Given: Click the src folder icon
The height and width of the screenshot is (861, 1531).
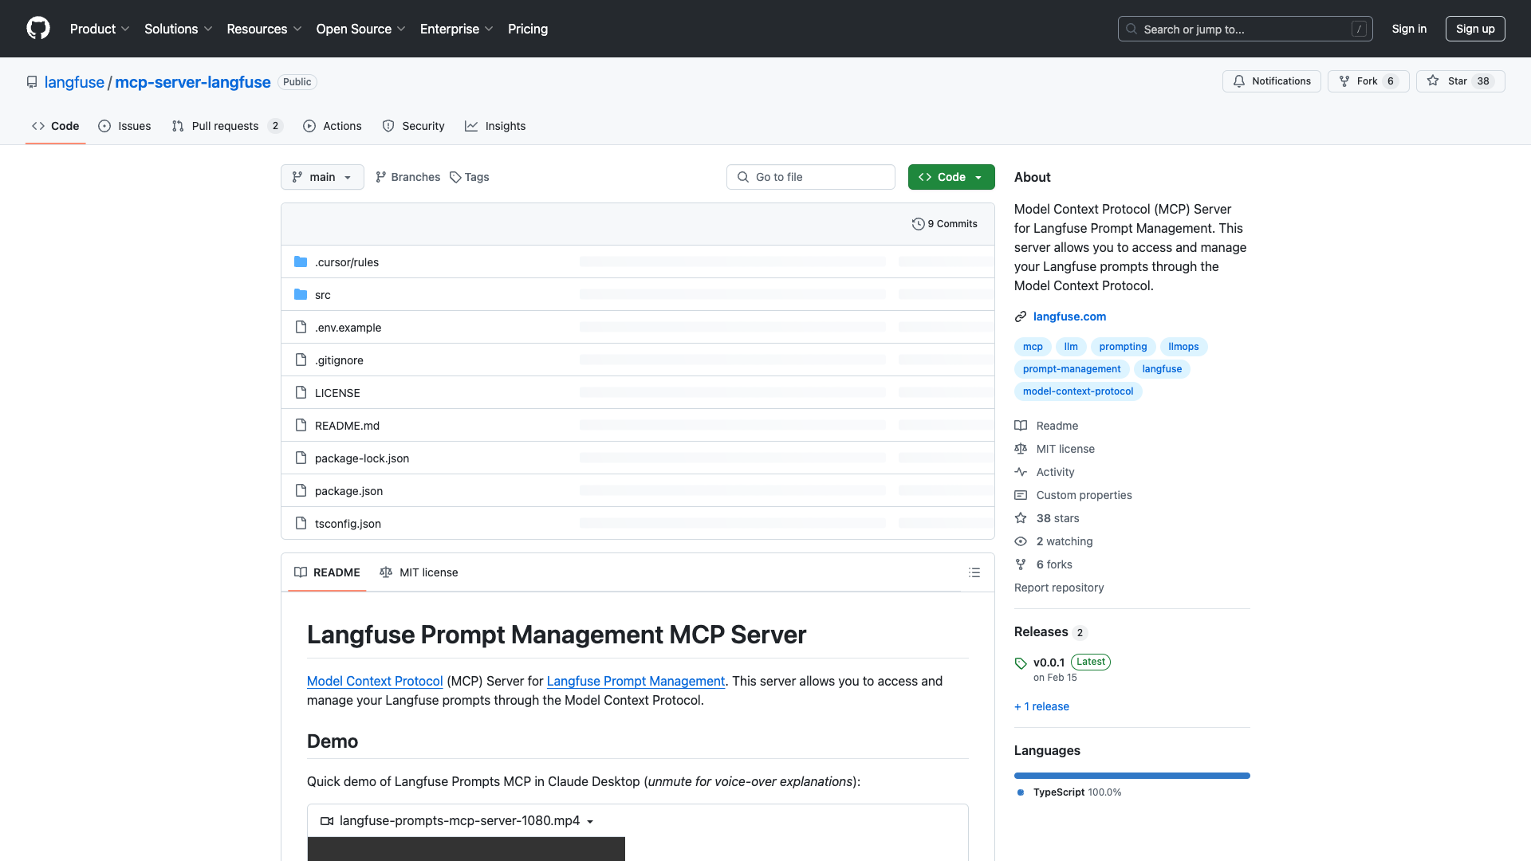Looking at the screenshot, I should pos(301,294).
